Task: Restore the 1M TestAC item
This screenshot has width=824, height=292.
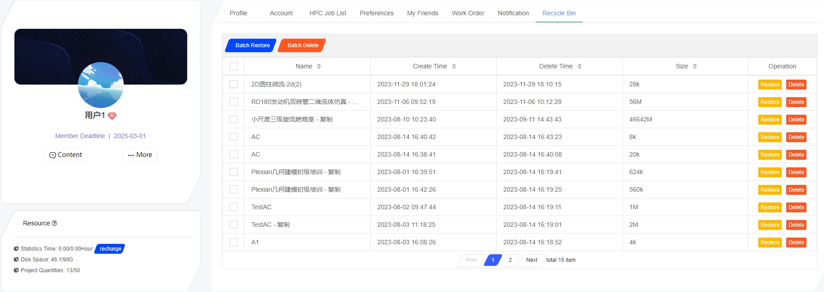Action: [x=770, y=207]
